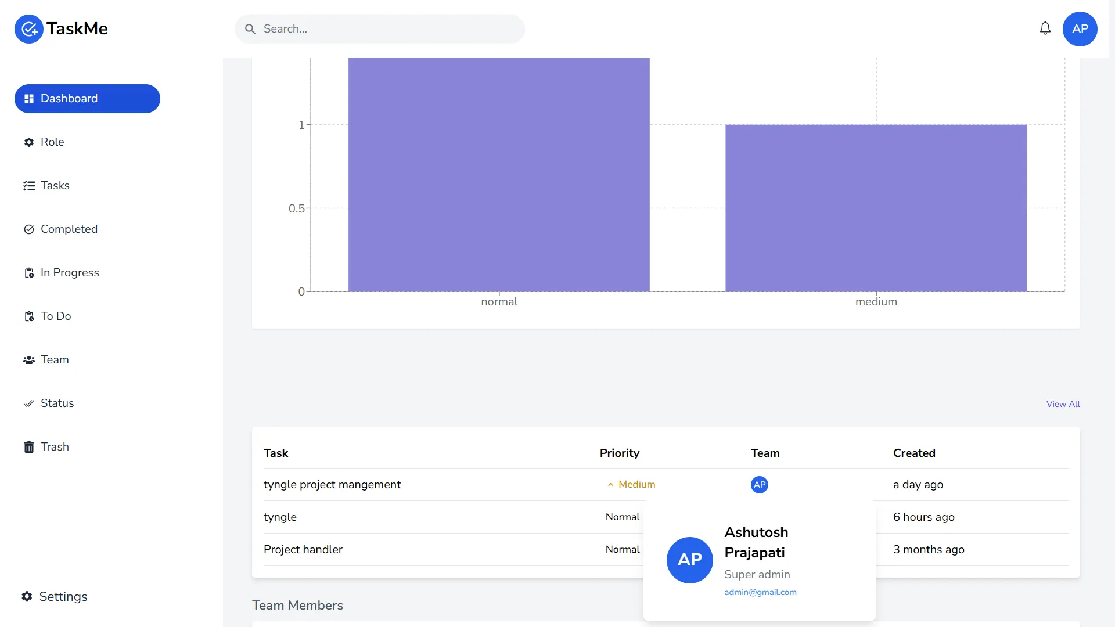1115x627 pixels.
Task: Click the Dashboard grid icon
Action: tap(29, 99)
